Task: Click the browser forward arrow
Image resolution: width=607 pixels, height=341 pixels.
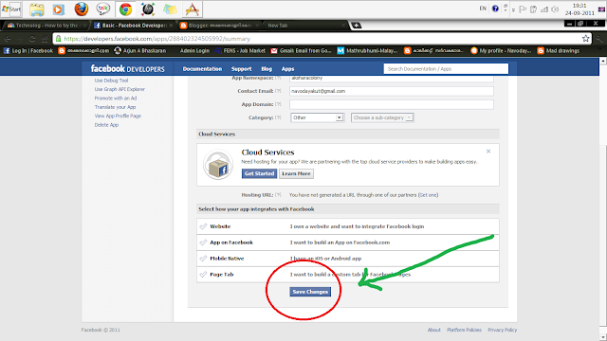Action: tap(20, 39)
